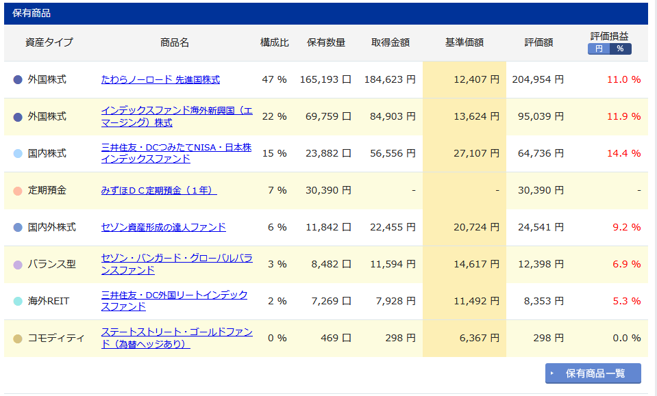Click the 69,759 口 quantity
This screenshot has height=396, width=657.
click(x=329, y=116)
